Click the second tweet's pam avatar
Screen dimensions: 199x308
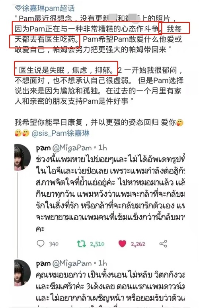tap(23, 272)
